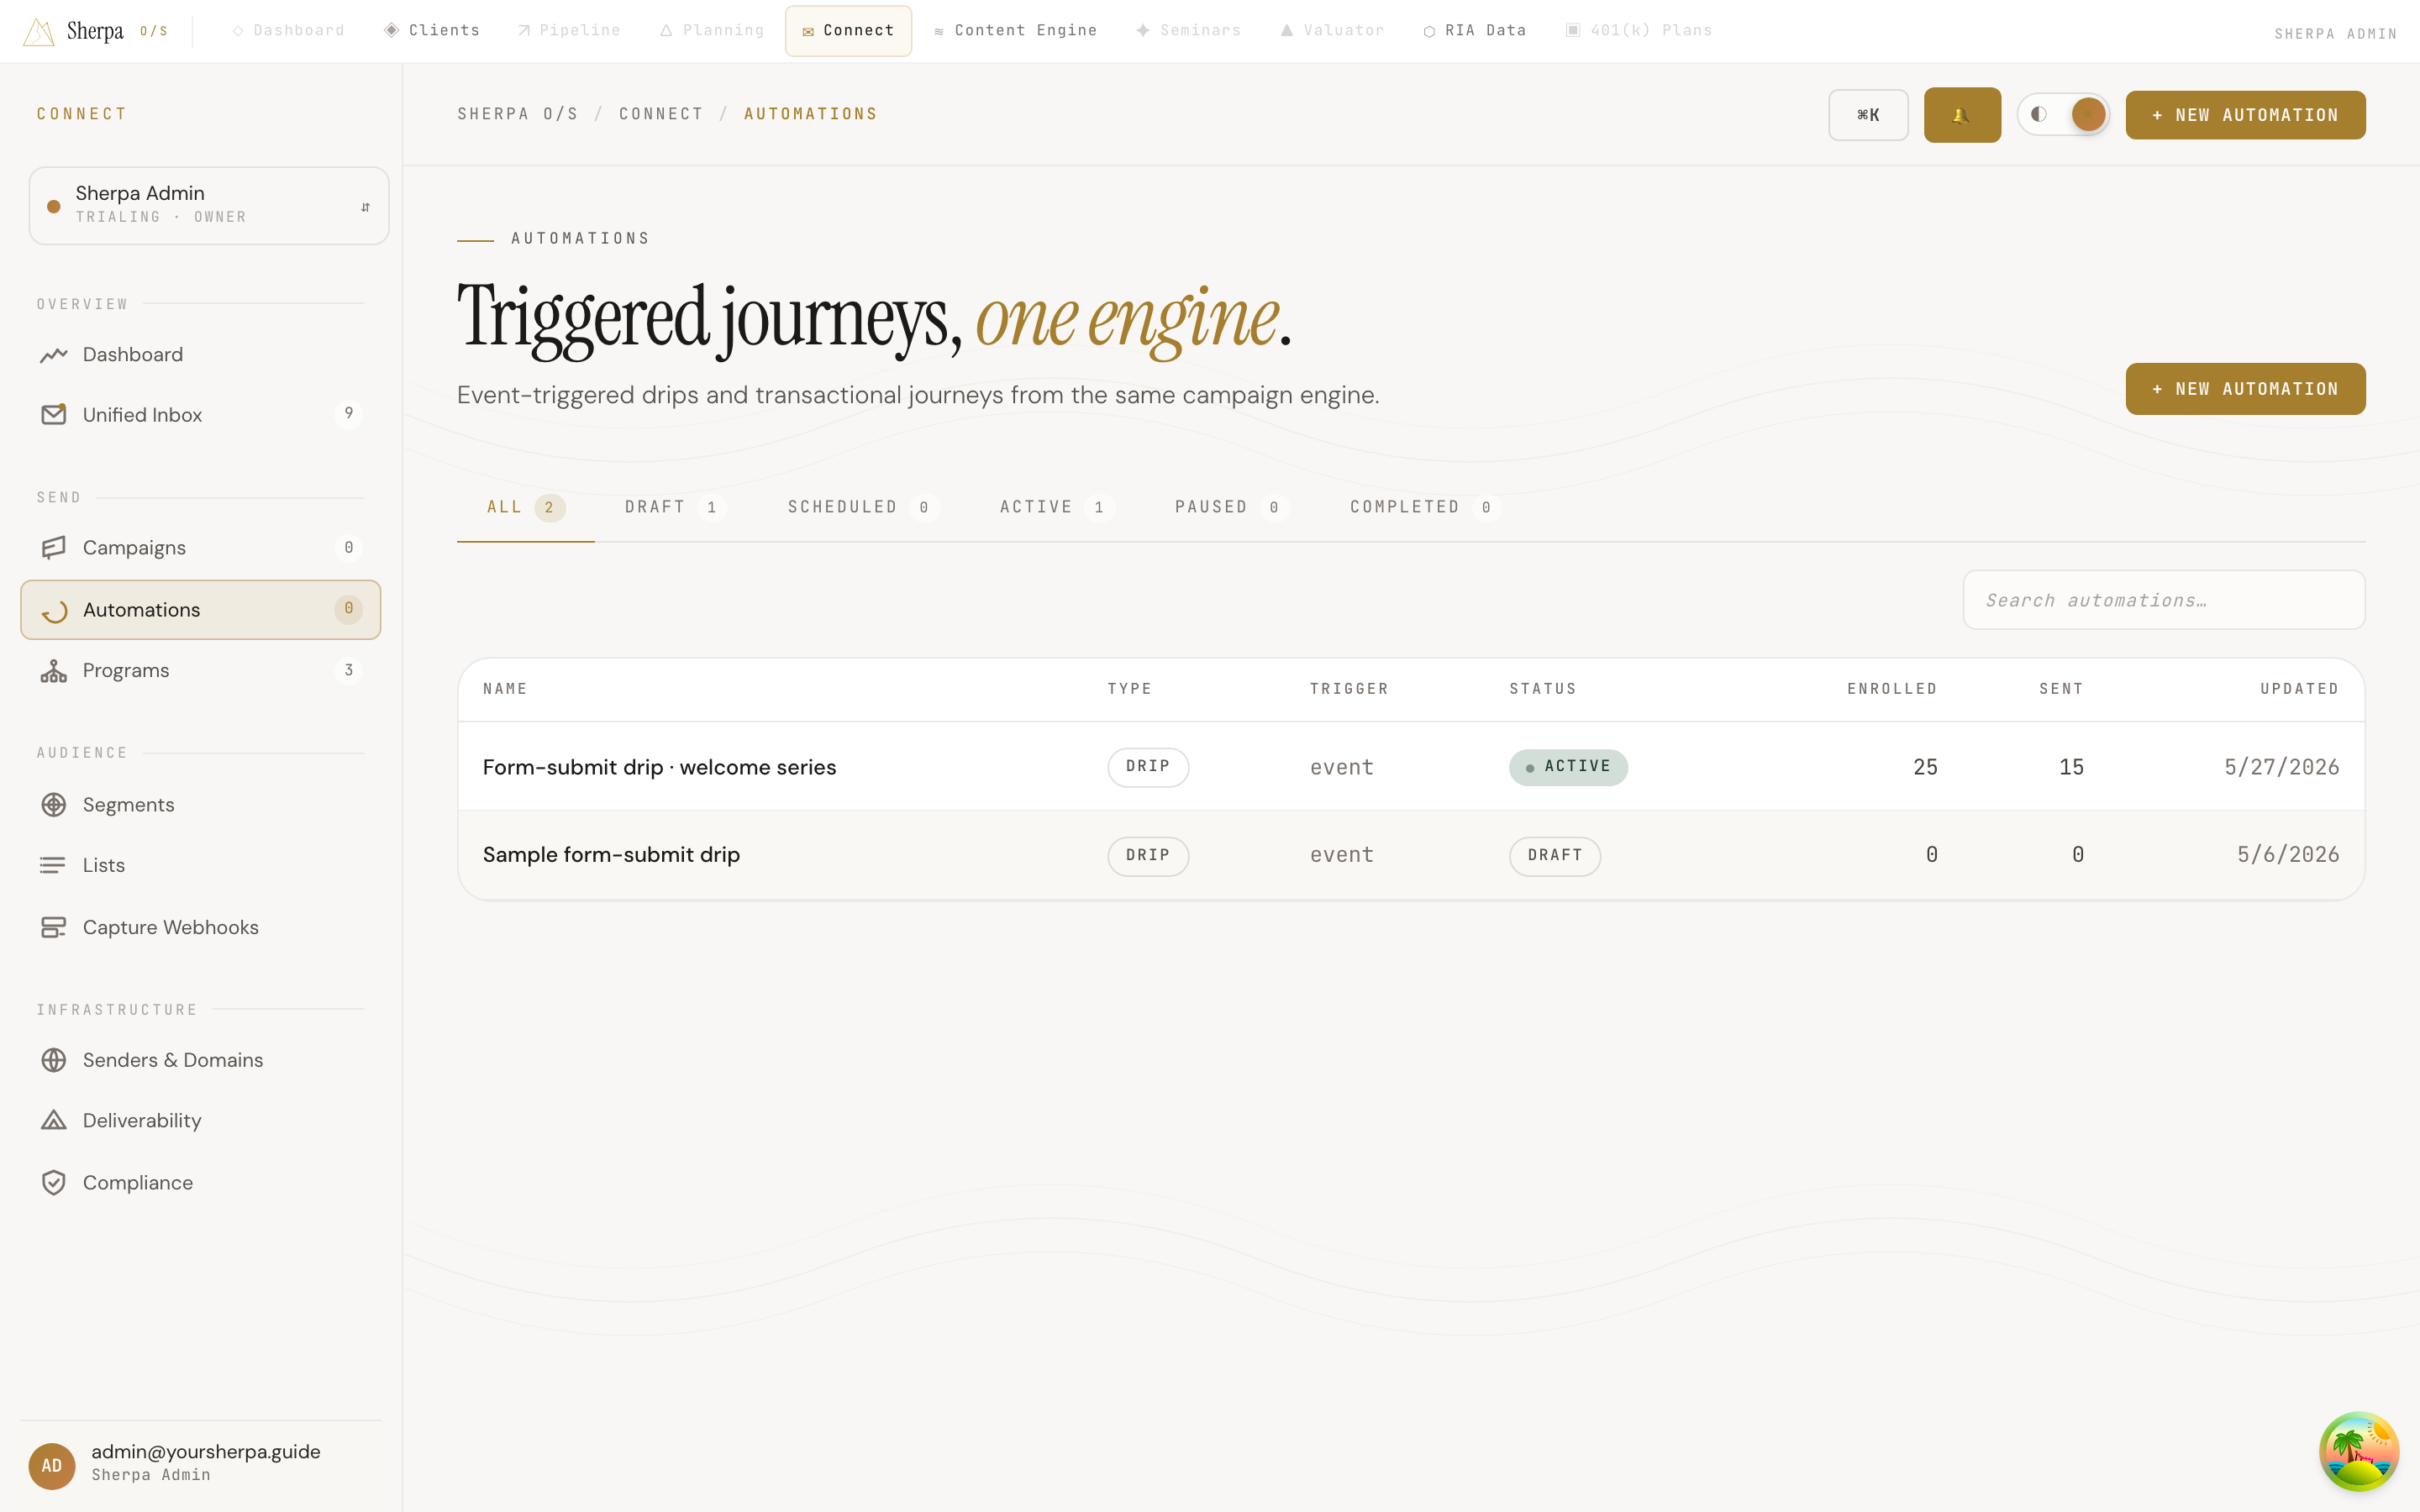The image size is (2420, 1512).
Task: Open the Deliverability triangle icon
Action: [54, 1121]
